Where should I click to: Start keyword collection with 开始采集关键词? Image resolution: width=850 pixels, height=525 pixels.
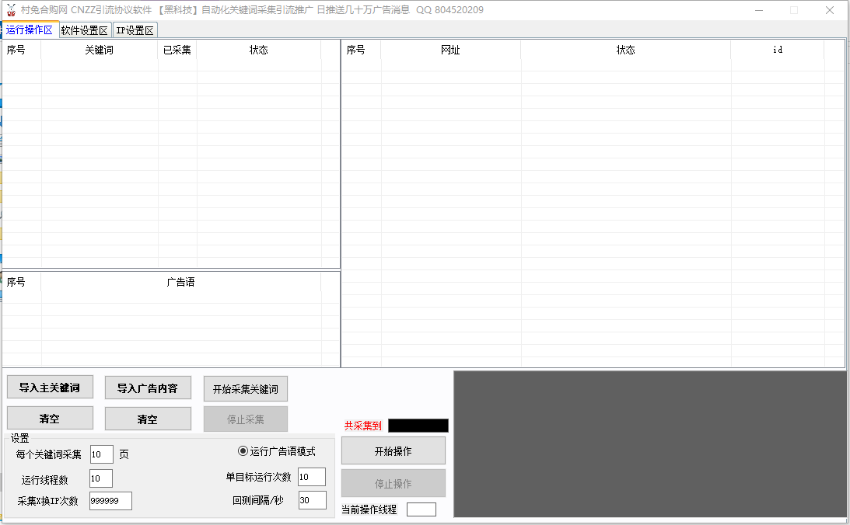coord(246,389)
